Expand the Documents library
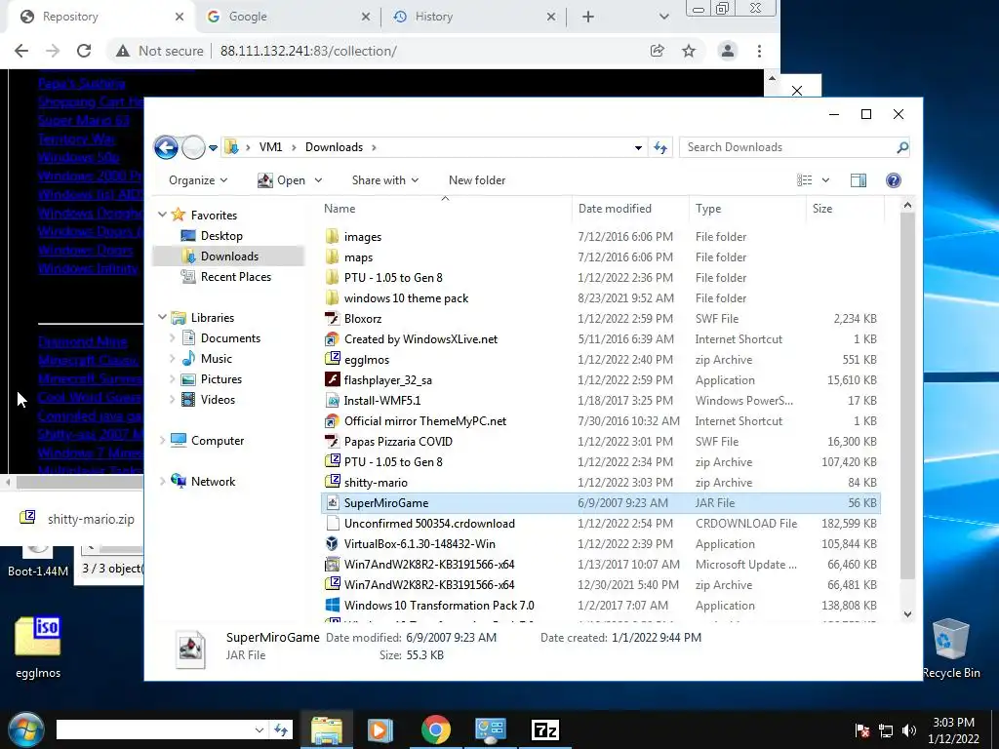Image resolution: width=999 pixels, height=749 pixels. click(172, 338)
